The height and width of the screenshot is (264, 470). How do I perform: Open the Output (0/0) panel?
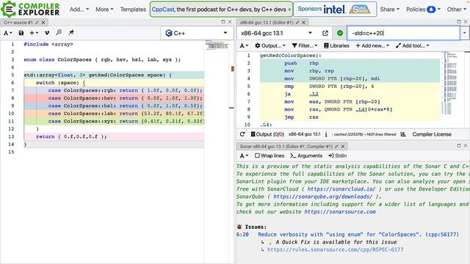pos(267,134)
